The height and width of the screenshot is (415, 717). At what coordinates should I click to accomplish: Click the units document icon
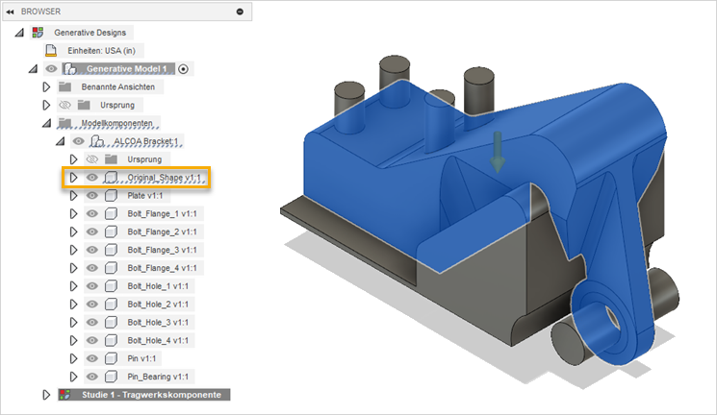[x=51, y=51]
